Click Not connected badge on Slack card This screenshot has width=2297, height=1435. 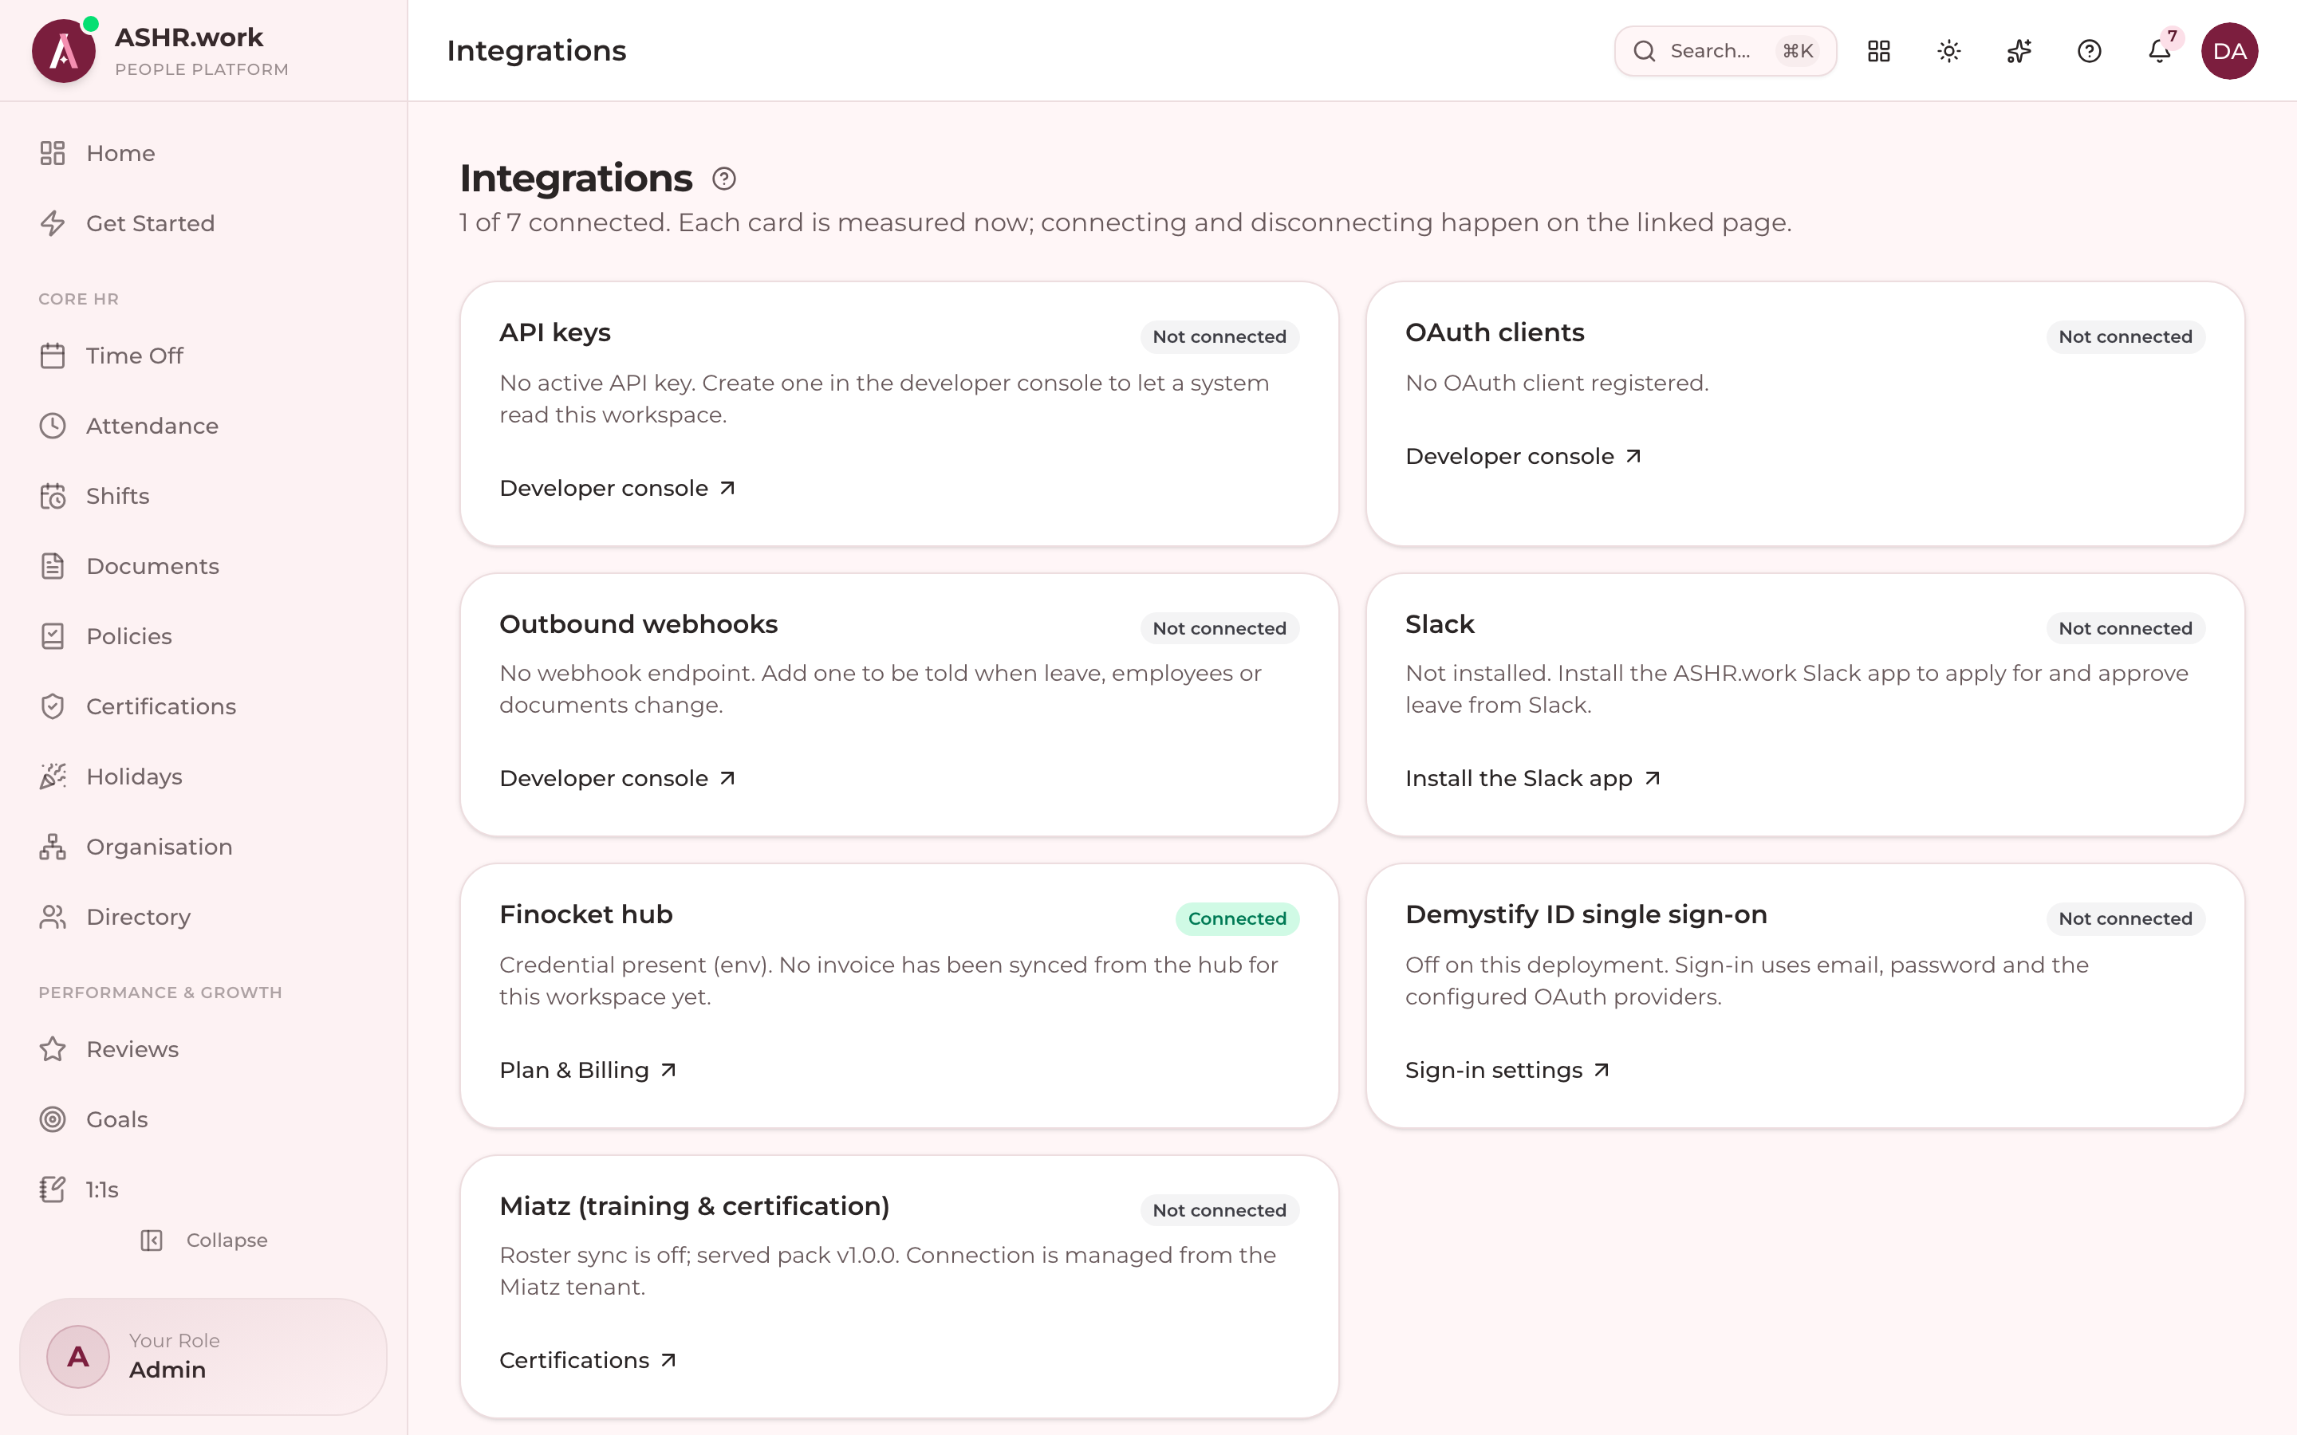coord(2126,628)
